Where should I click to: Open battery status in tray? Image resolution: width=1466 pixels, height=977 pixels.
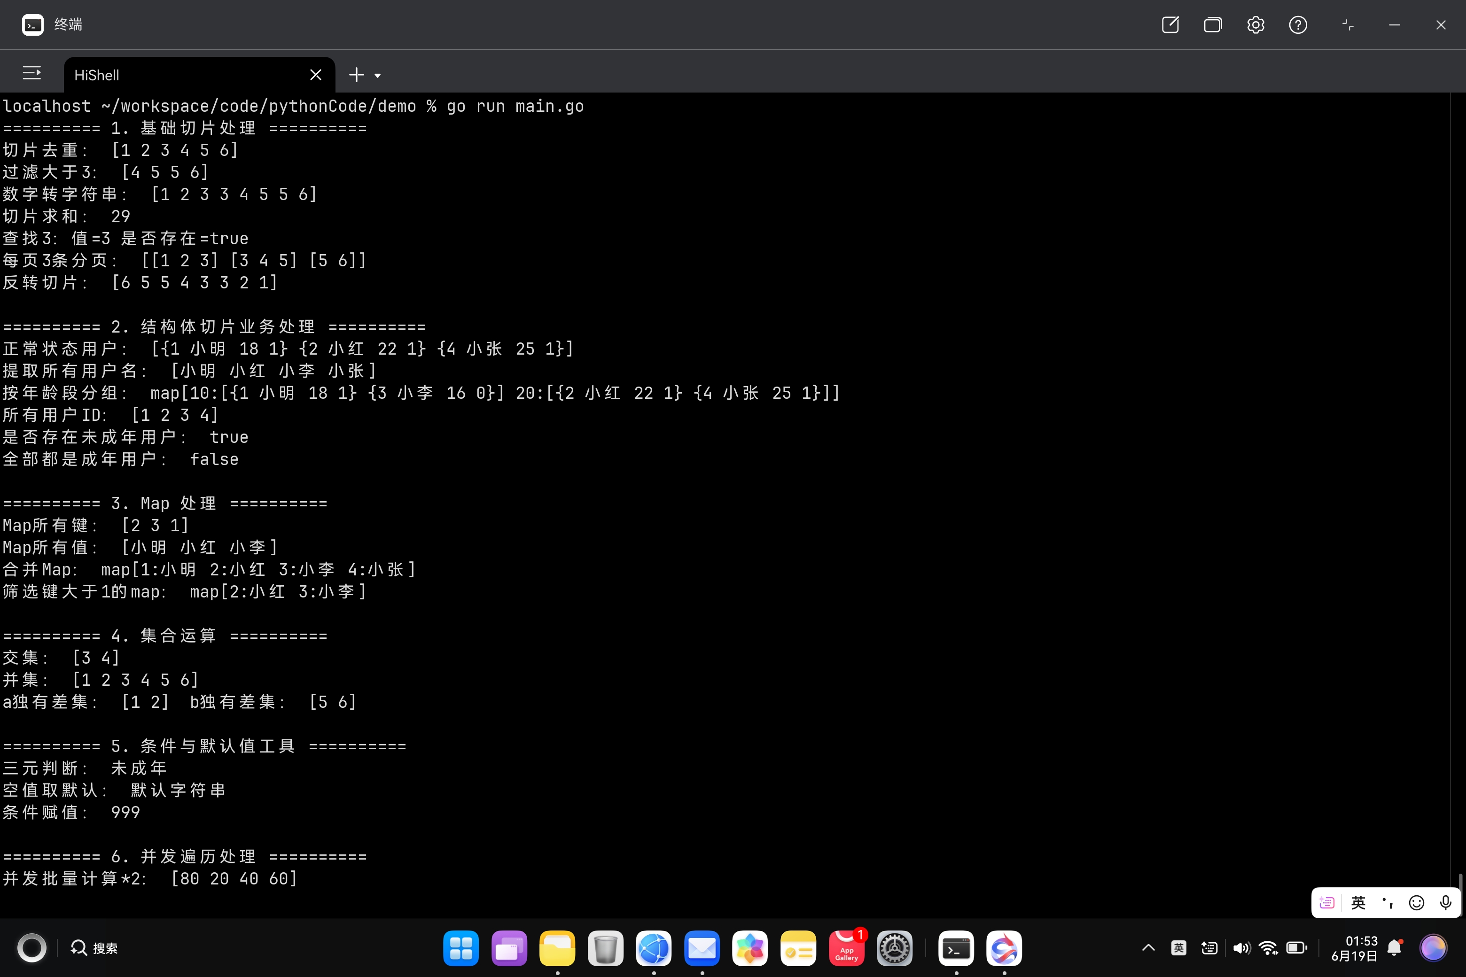[1296, 948]
